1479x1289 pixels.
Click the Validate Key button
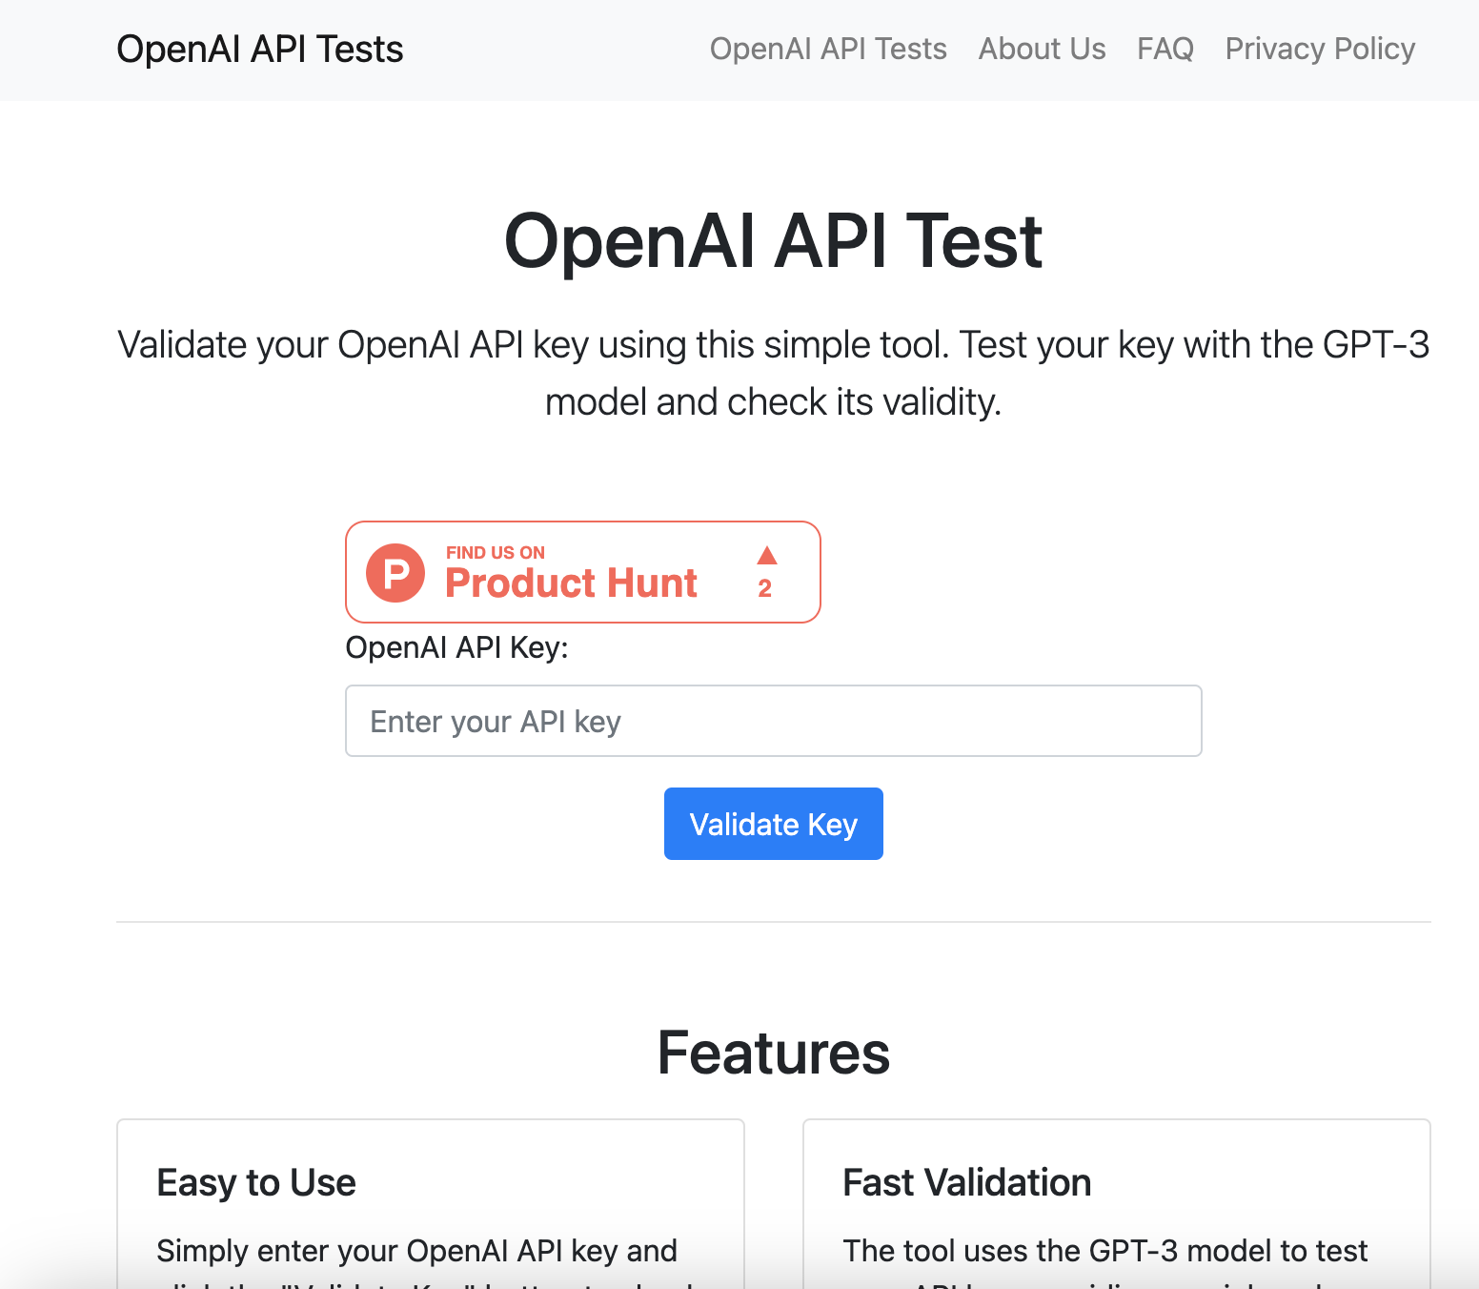click(773, 824)
